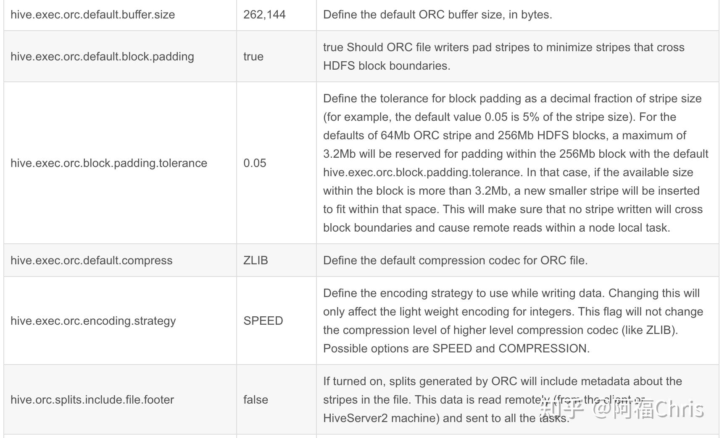Click hive.exec.orc.default.compress property name
722x438 pixels.
coord(91,261)
